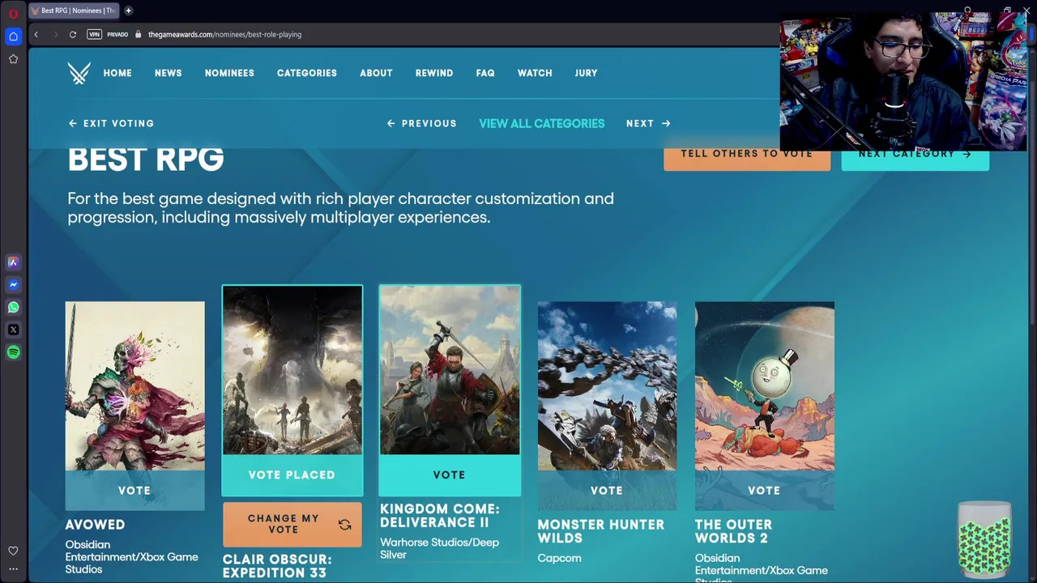Go to Next category link
This screenshot has width=1037, height=583.
648,123
